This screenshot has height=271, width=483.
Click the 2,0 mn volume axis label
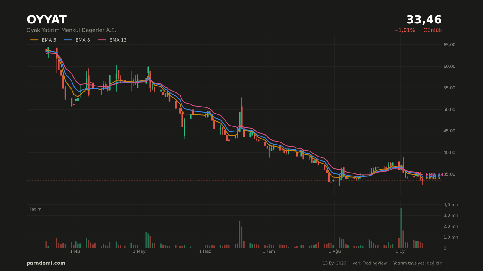click(x=451, y=226)
